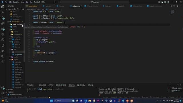This screenshot has height=103, width=183.
Task: Open Explorer more actions ellipsis
Action: click(22, 6)
